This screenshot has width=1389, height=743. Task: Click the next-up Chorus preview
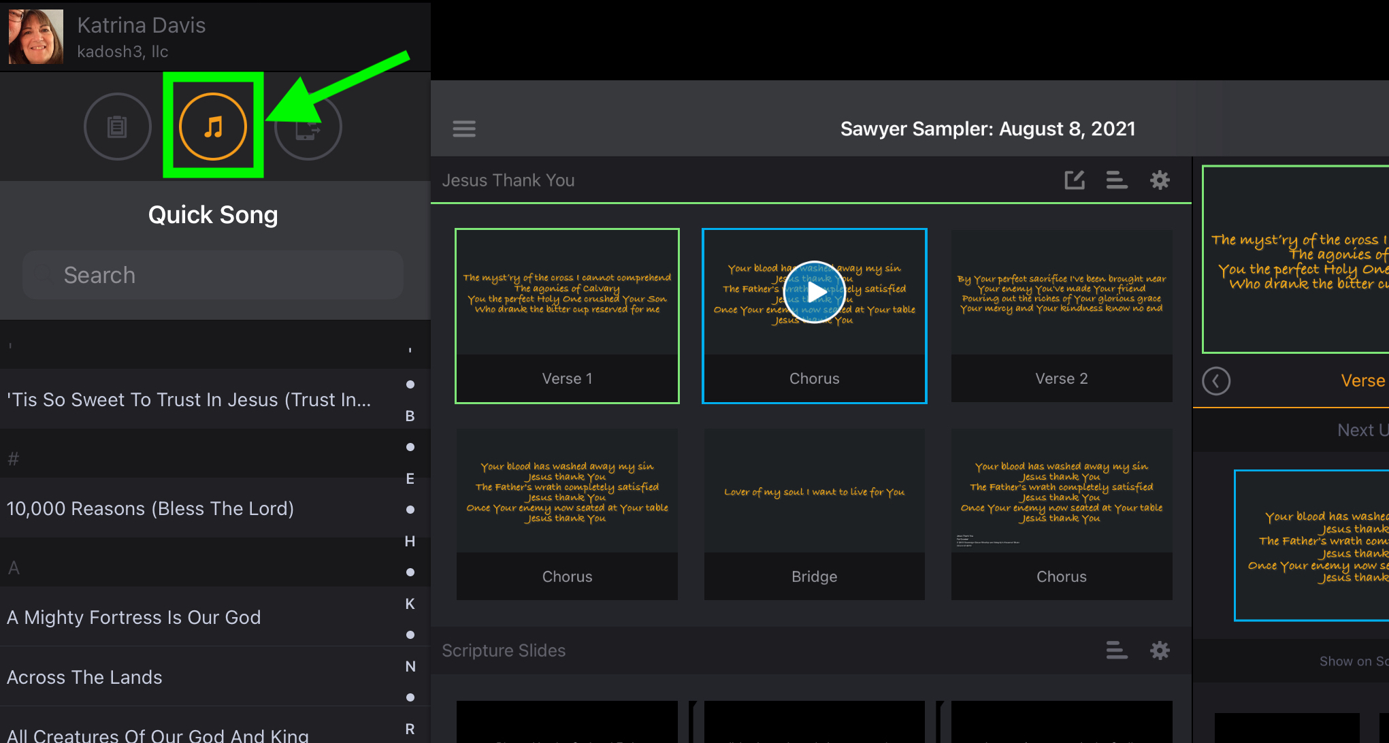[x=1312, y=545]
